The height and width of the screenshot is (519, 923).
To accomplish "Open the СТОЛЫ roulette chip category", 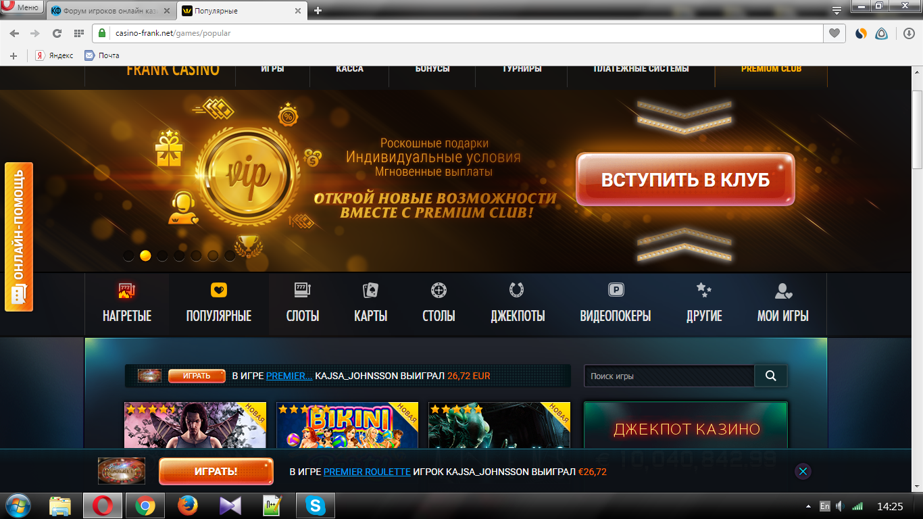I will click(x=439, y=304).
